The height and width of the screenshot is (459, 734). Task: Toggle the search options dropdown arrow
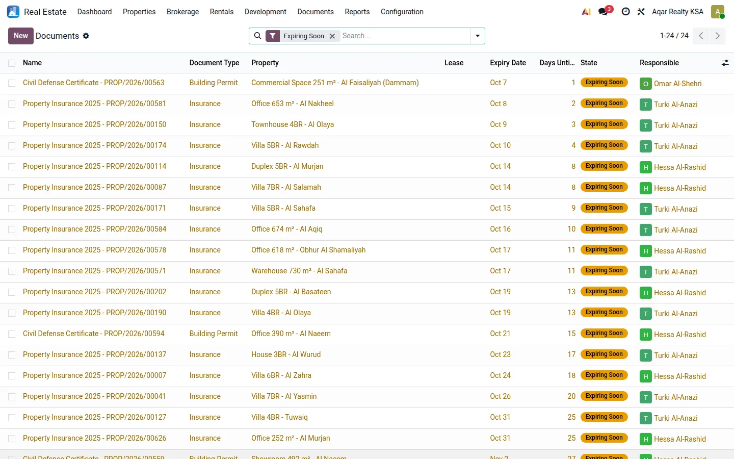(x=478, y=36)
